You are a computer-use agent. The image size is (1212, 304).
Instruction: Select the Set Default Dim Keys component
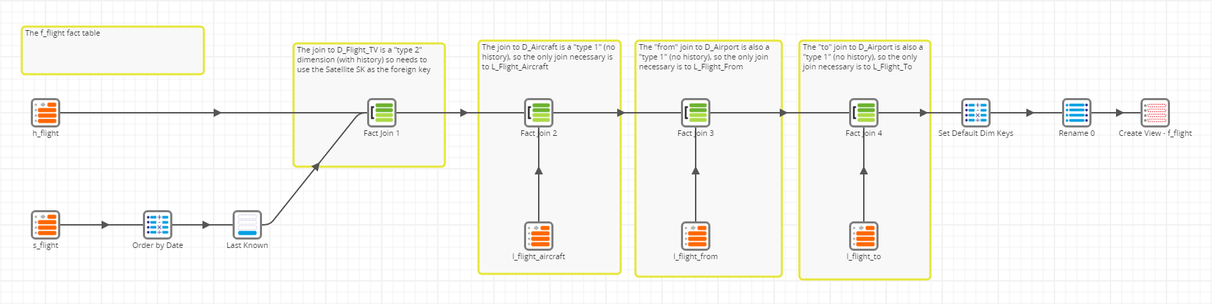click(976, 113)
